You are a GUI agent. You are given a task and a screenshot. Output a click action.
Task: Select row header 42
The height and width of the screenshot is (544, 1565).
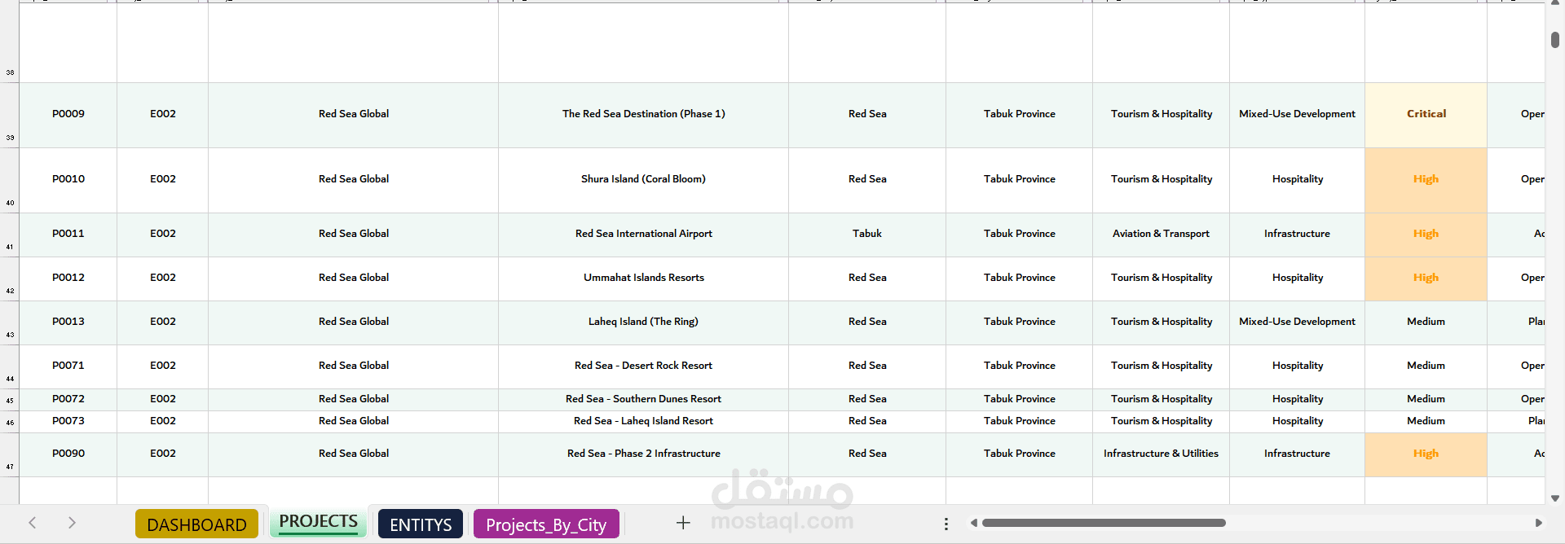pos(10,279)
